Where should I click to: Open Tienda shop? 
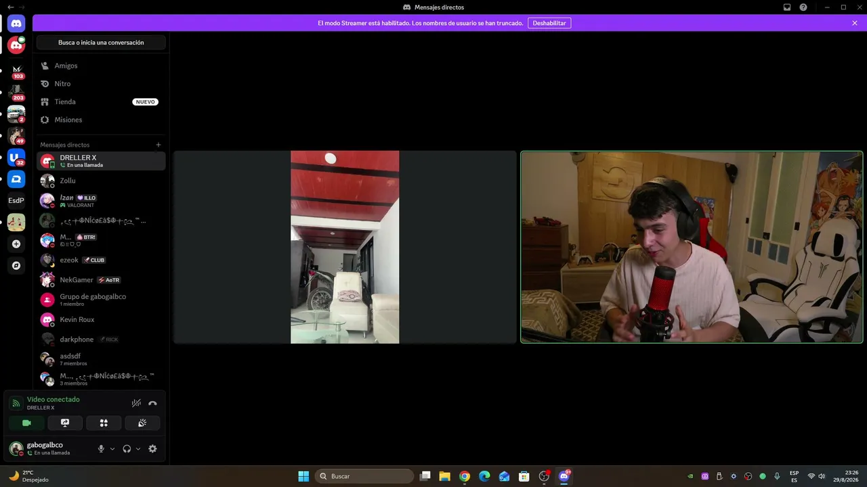[101, 101]
